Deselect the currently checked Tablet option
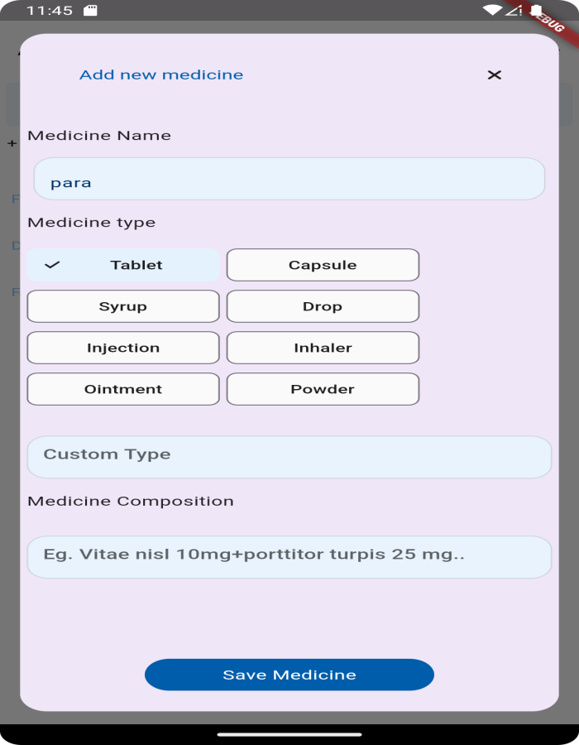Viewport: 579px width, 745px height. pyautogui.click(x=122, y=265)
